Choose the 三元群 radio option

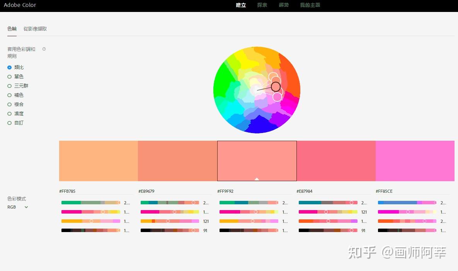click(18, 86)
